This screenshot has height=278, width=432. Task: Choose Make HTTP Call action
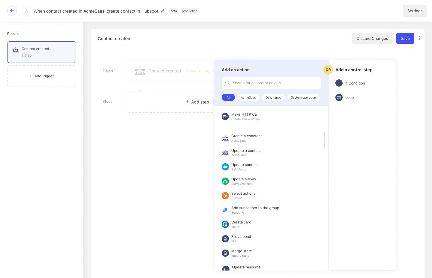pyautogui.click(x=271, y=117)
